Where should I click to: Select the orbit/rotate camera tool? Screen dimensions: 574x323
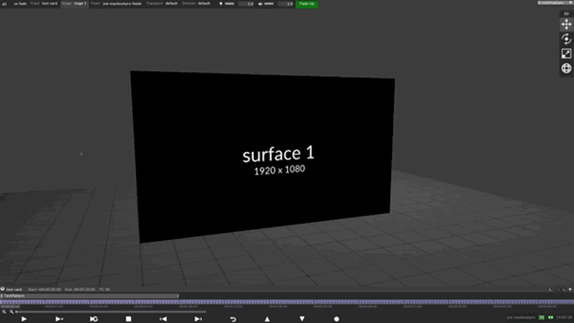point(566,39)
